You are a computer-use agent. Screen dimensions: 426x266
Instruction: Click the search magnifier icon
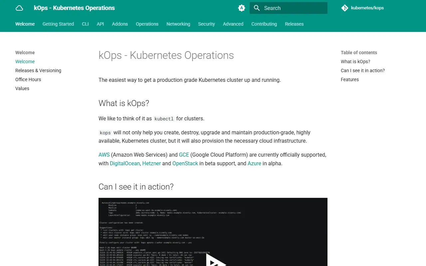coord(257,8)
